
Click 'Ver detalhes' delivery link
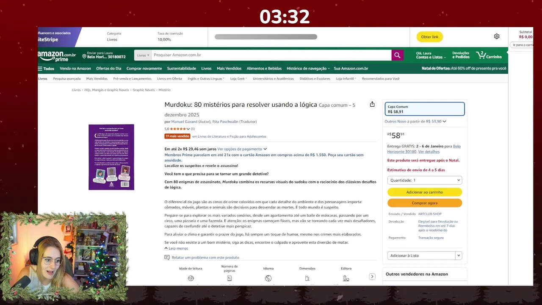(x=429, y=152)
